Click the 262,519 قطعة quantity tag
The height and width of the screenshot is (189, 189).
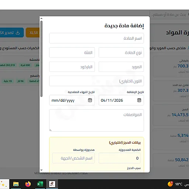(x=8, y=65)
